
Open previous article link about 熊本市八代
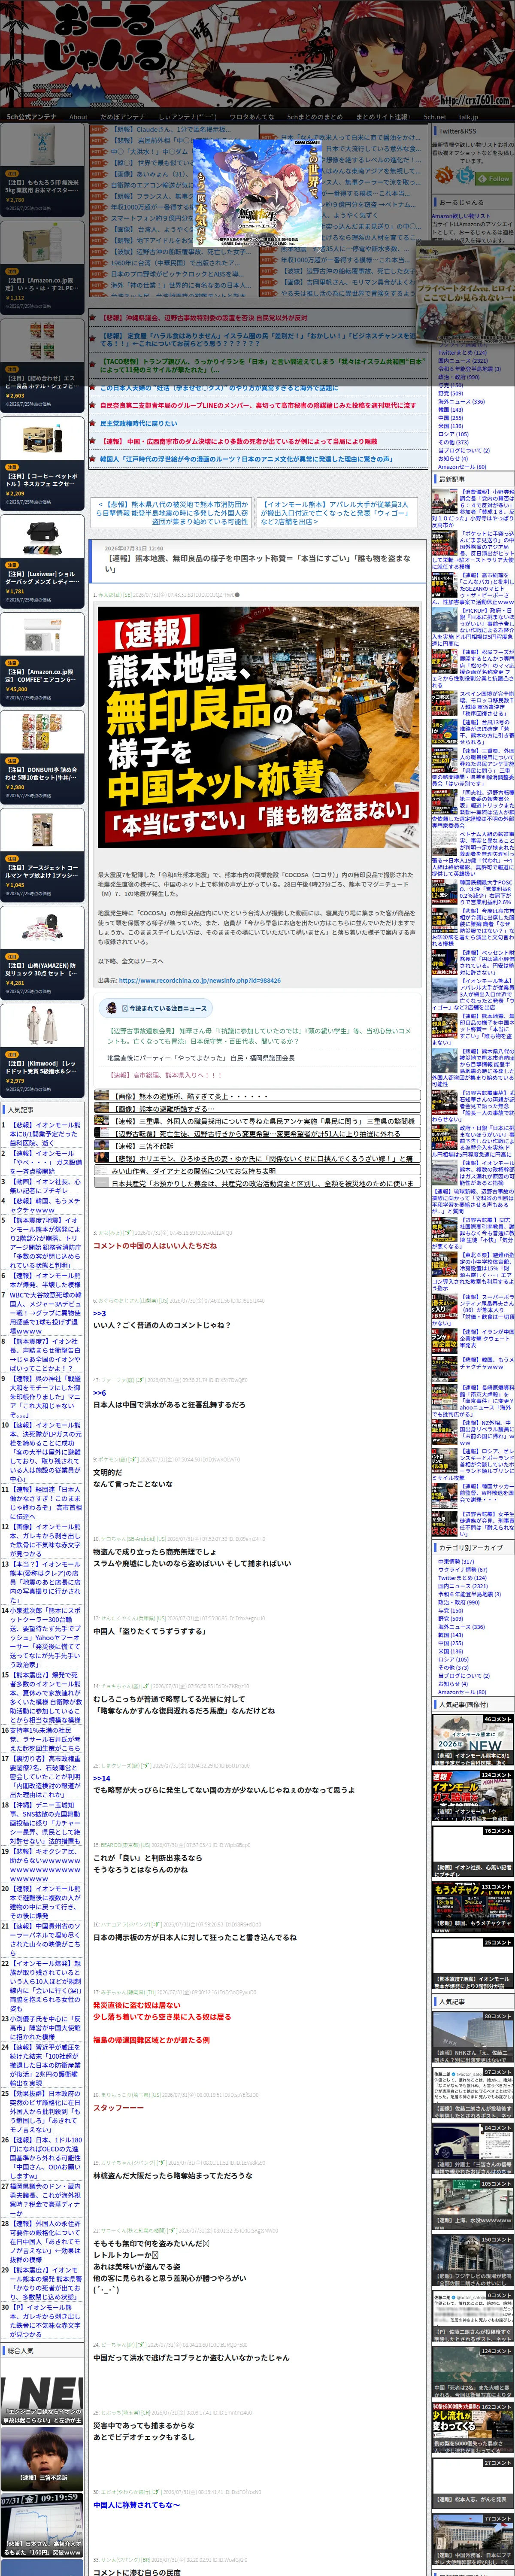point(172,512)
